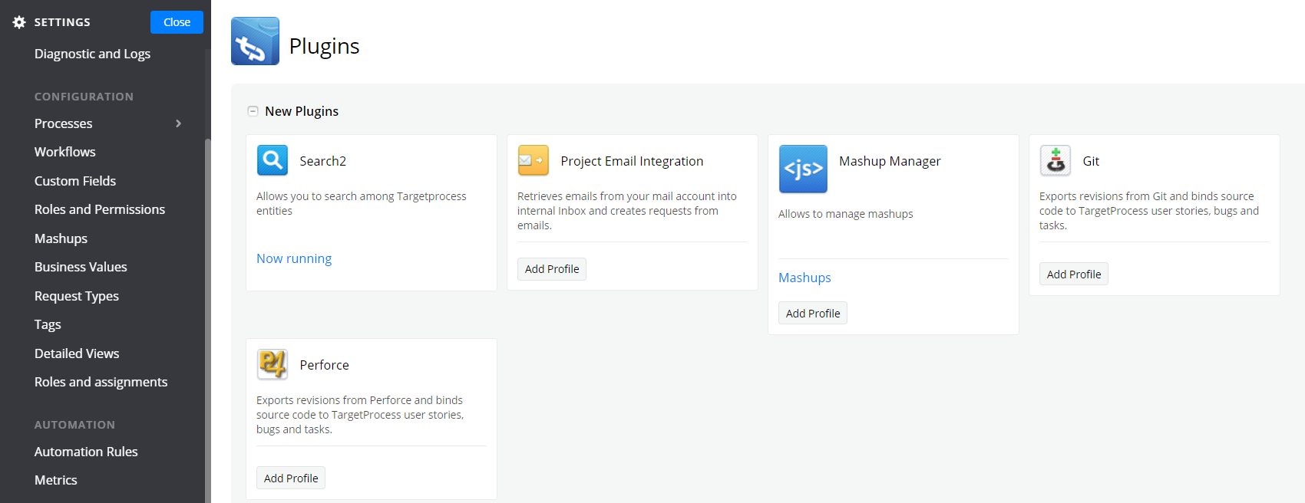Viewport: 1305px width, 503px height.
Task: Click the Settings gear icon
Action: [x=19, y=22]
